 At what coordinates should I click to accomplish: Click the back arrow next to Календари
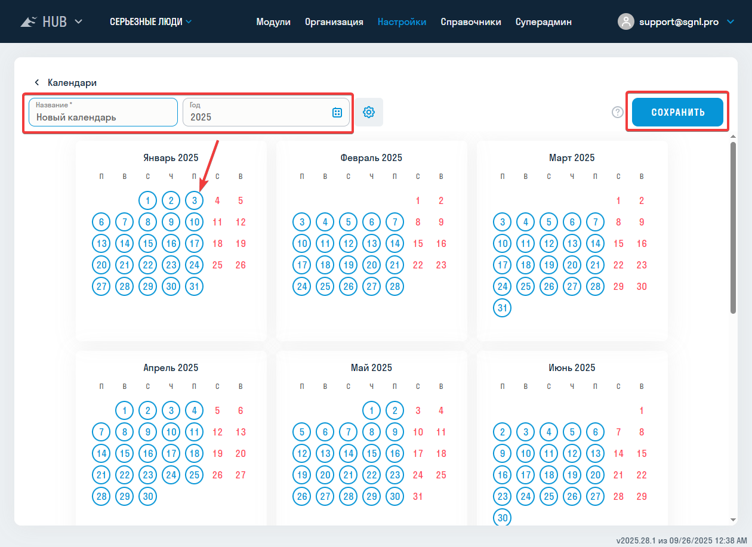[x=36, y=83]
